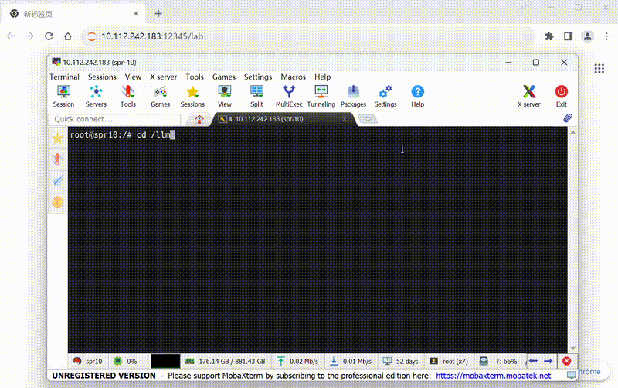Image resolution: width=618 pixels, height=388 pixels.
Task: Open the sidebar orange globe Sftp icon
Action: (57, 203)
